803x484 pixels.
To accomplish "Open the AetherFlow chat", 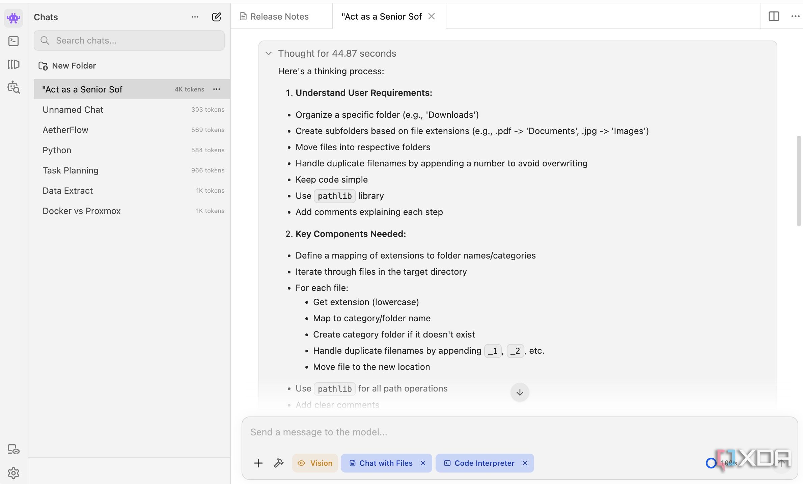I will pyautogui.click(x=132, y=130).
